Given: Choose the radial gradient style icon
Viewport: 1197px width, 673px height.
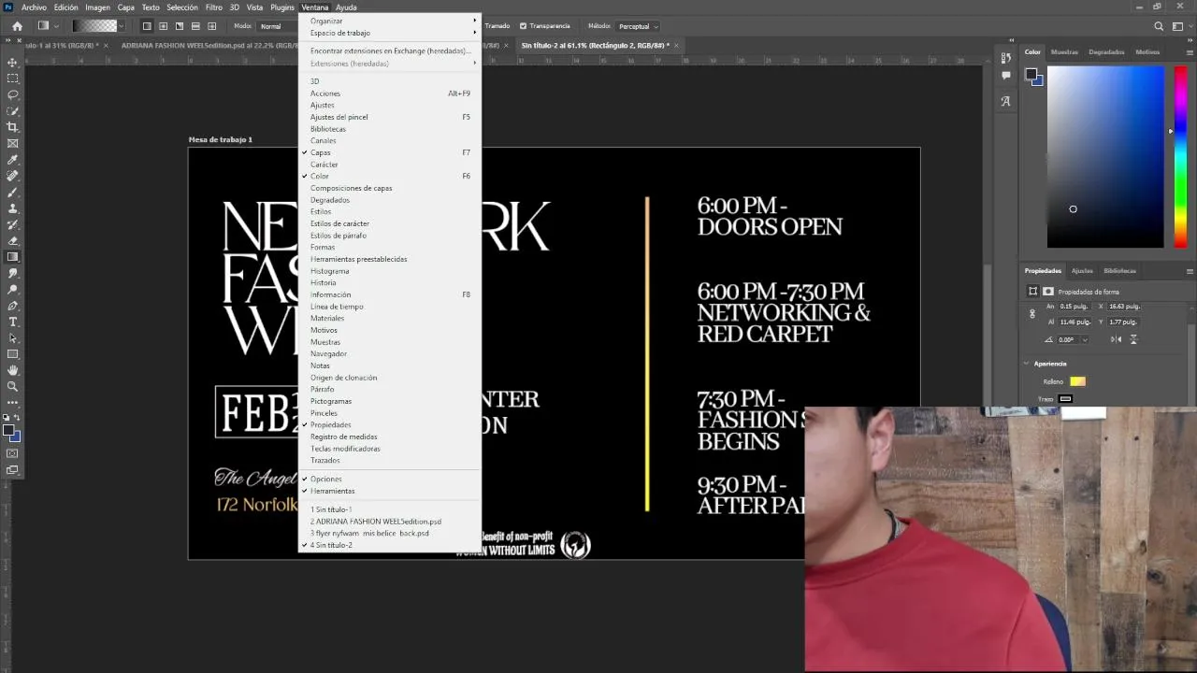Looking at the screenshot, I should click(x=163, y=26).
